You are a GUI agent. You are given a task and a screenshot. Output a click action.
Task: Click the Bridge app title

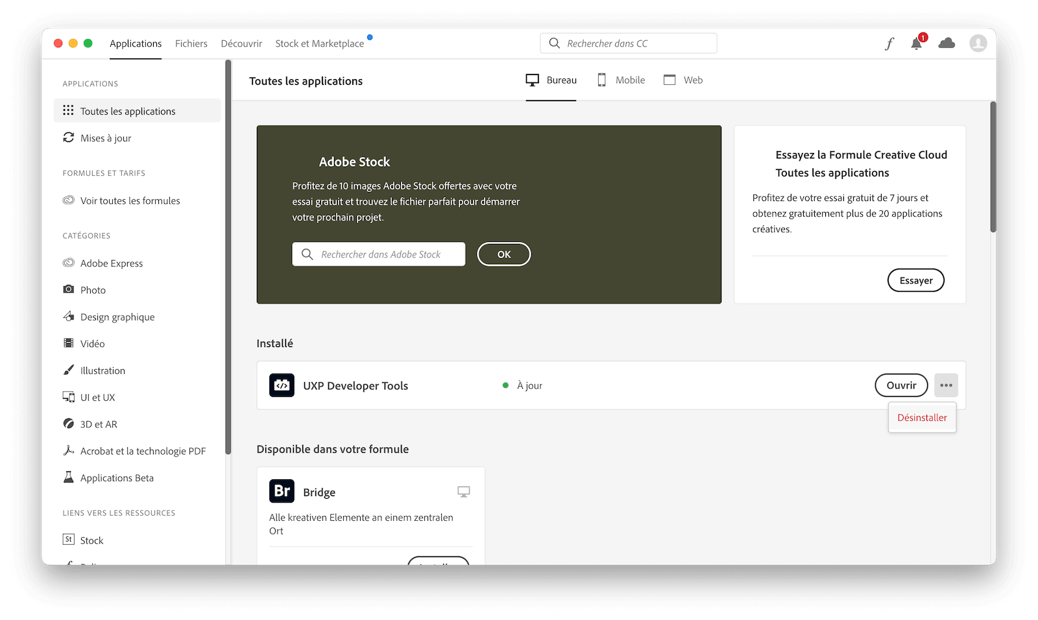click(319, 492)
